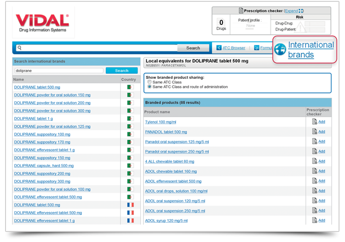Image resolution: width=345 pixels, height=242 pixels.
Task: Add 4 ALL chewable tablet 80 mg to prescription
Action: (322, 161)
